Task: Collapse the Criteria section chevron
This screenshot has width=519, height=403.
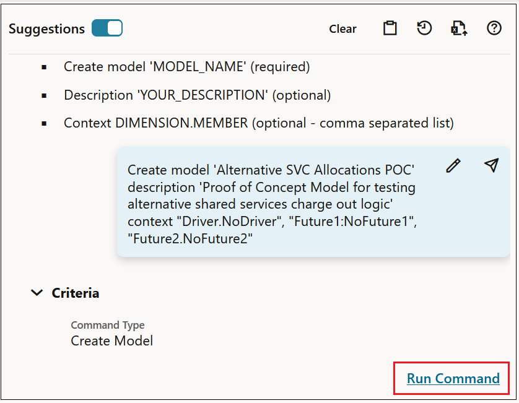Action: click(x=37, y=293)
